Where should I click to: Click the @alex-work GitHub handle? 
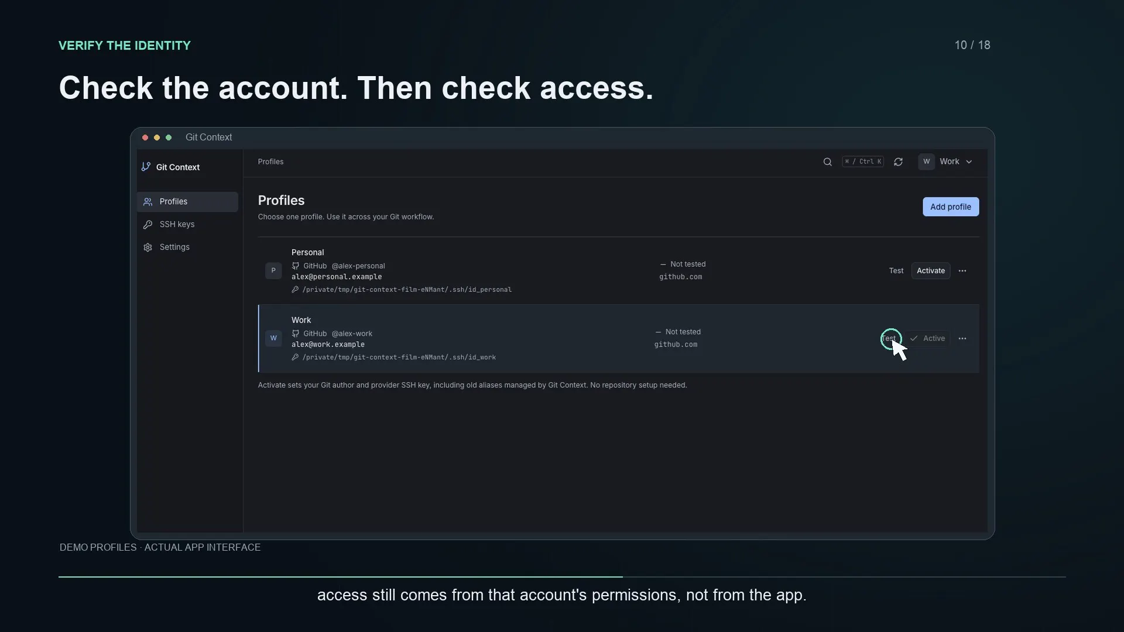(x=352, y=334)
